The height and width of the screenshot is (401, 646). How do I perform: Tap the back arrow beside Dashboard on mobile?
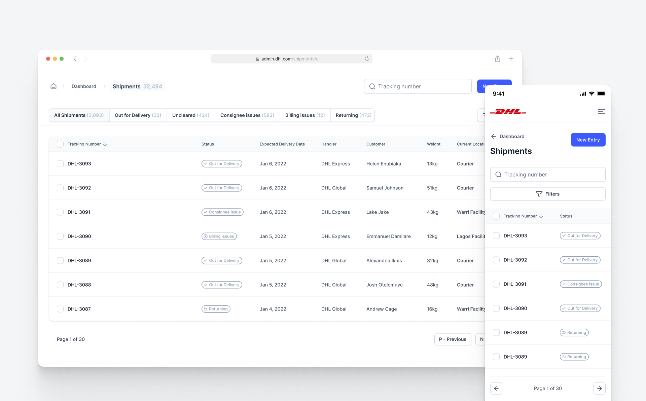[x=494, y=136]
